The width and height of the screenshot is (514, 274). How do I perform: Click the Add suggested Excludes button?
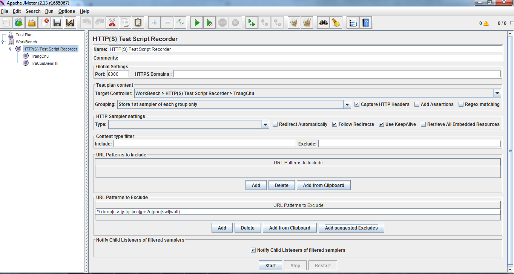pos(351,228)
